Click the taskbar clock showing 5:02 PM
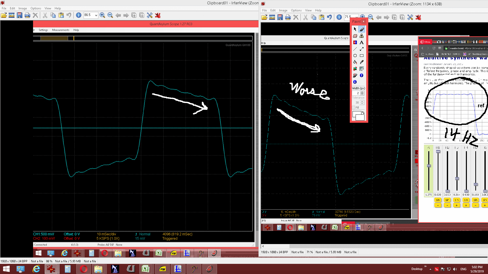 477,269
